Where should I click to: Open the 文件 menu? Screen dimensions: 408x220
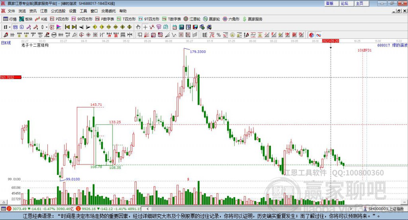(11, 11)
